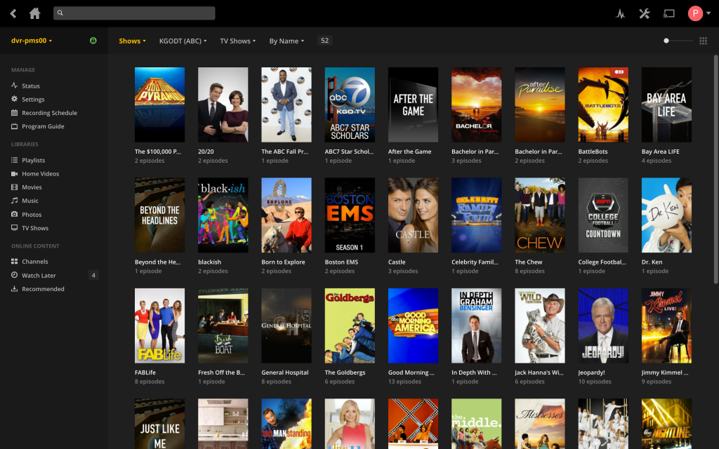Click the grid view icon
Image resolution: width=719 pixels, height=449 pixels.
tap(703, 41)
